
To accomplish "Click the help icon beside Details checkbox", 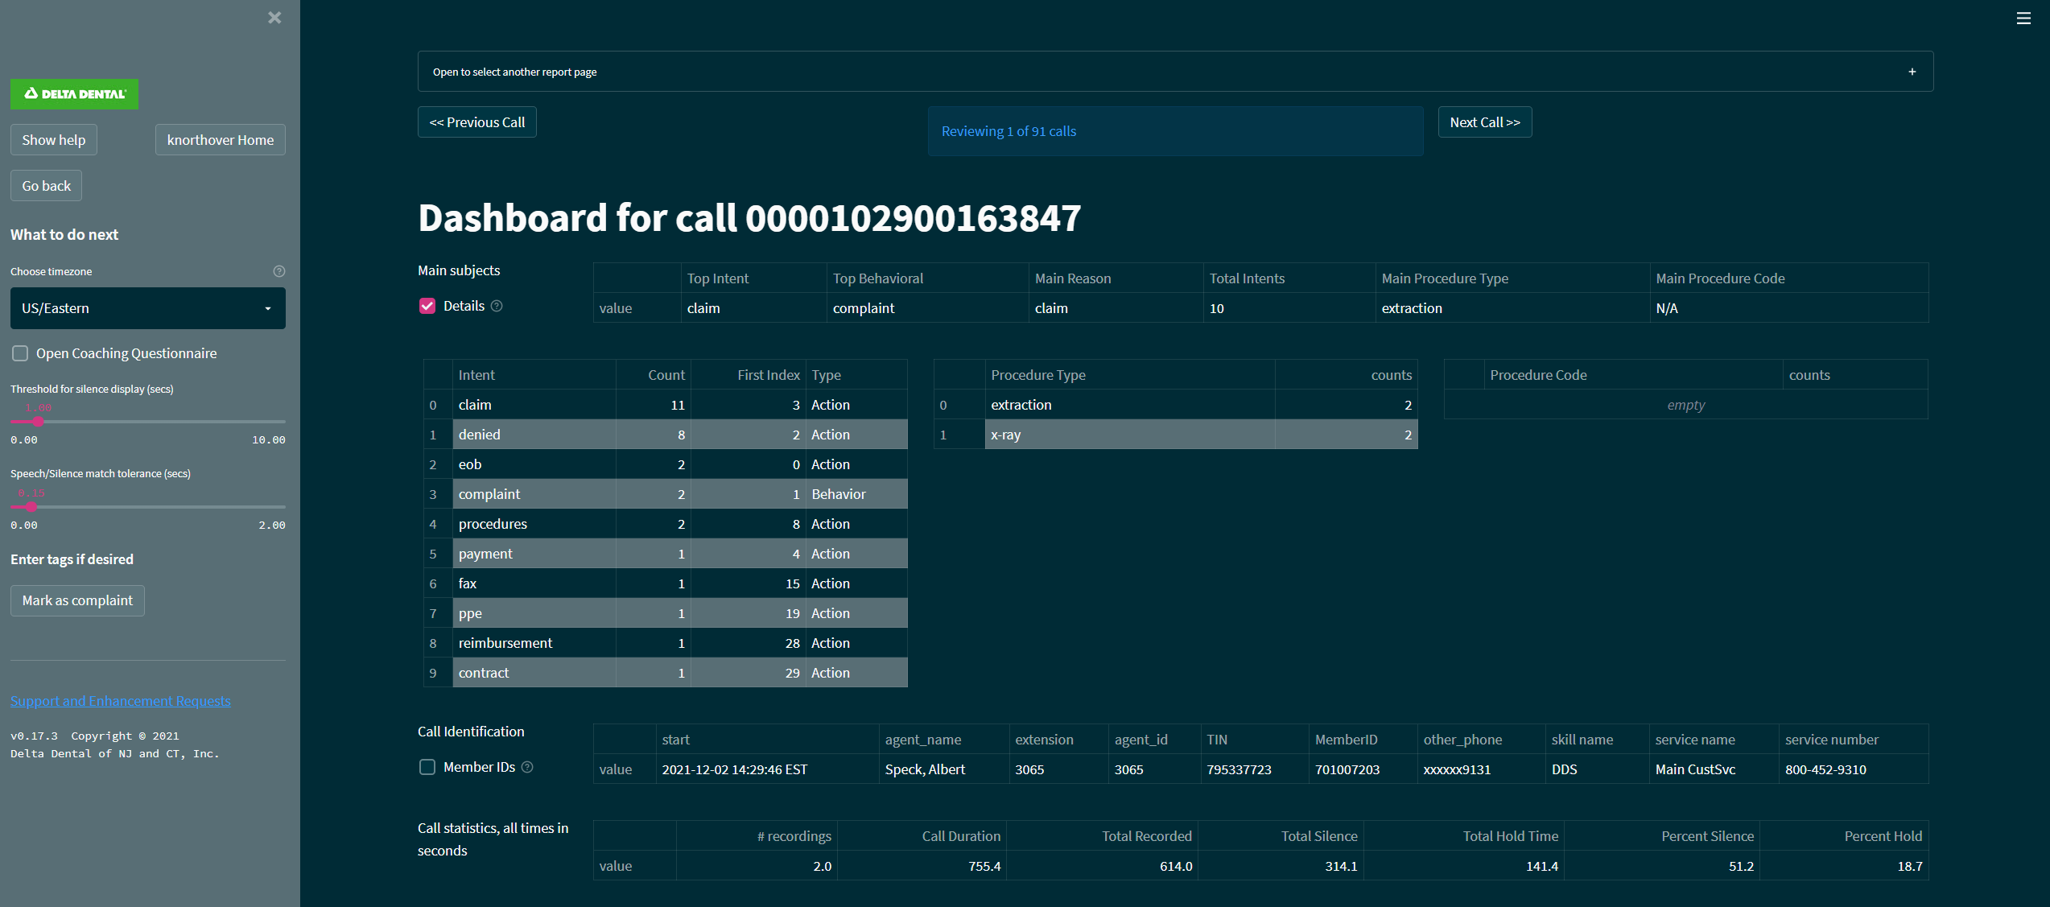I will tap(497, 306).
